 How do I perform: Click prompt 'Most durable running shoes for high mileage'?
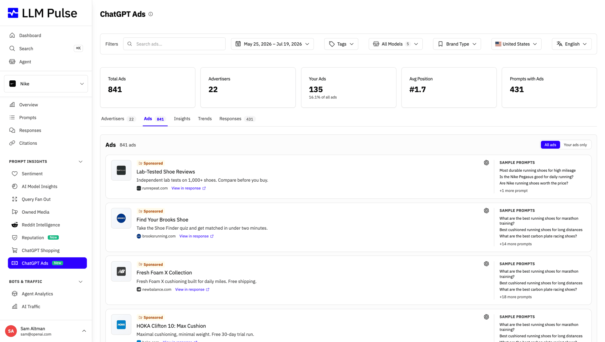click(x=537, y=171)
